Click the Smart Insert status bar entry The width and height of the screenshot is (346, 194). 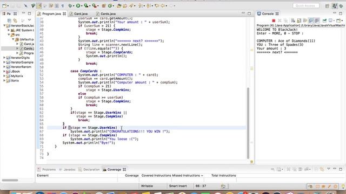click(x=178, y=186)
